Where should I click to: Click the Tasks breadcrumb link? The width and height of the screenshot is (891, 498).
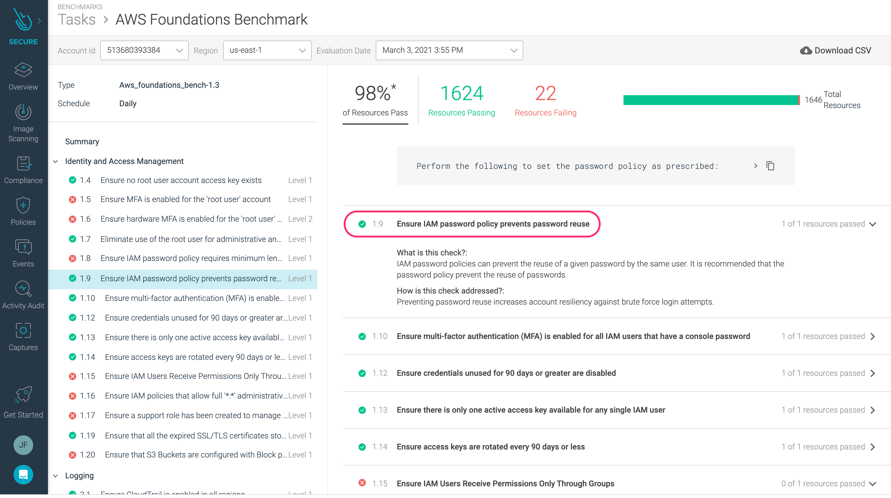point(77,19)
